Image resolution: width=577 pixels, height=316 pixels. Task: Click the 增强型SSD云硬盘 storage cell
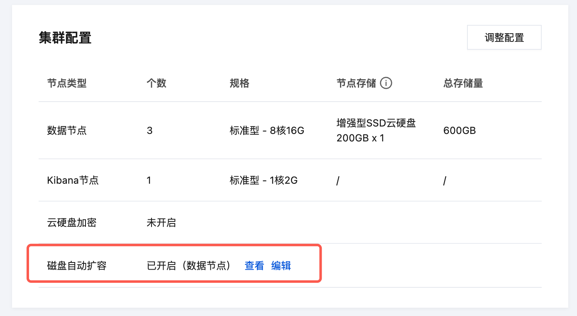(x=376, y=124)
